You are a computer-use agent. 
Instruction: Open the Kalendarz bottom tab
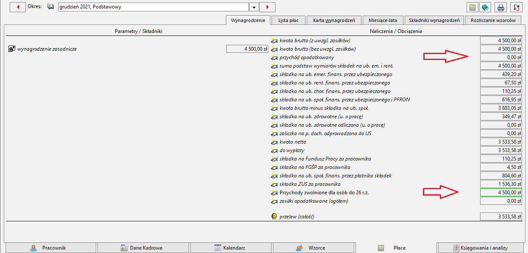[x=231, y=248]
